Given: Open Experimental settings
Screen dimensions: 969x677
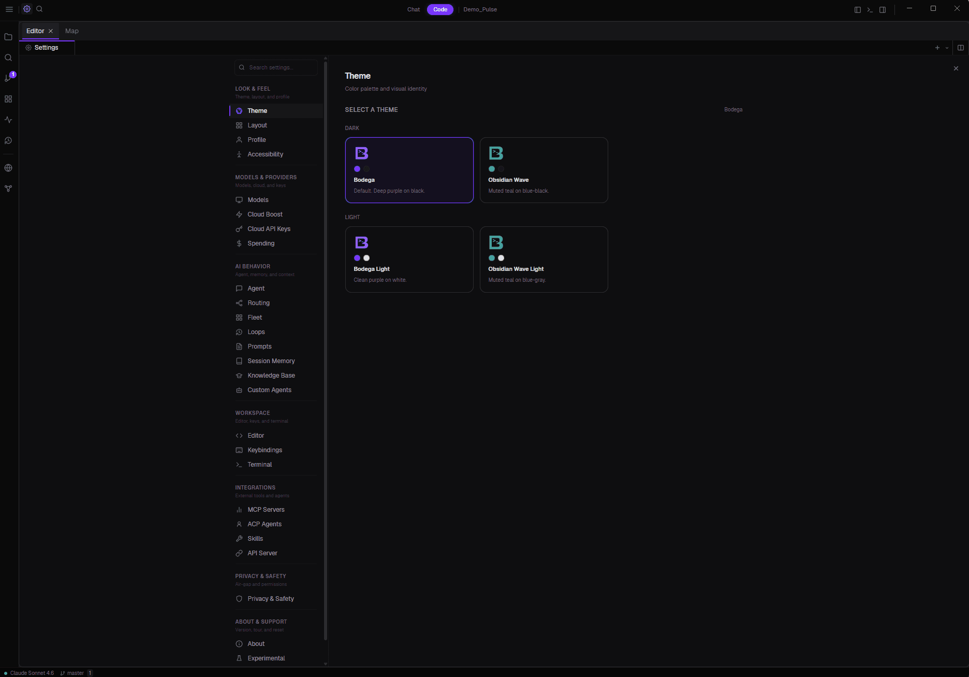Looking at the screenshot, I should point(276,658).
